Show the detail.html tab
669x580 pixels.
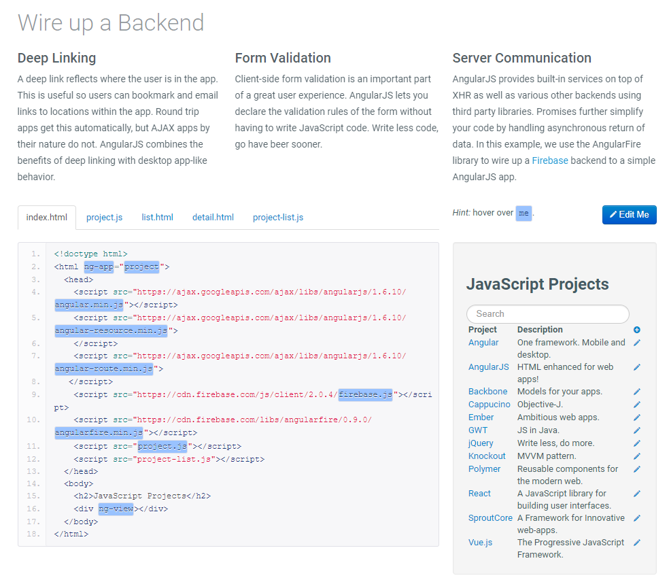click(213, 217)
